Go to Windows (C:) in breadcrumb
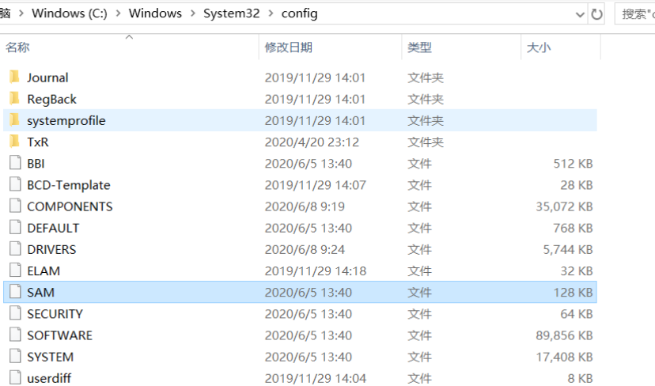Image resolution: width=655 pixels, height=386 pixels. pyautogui.click(x=70, y=13)
